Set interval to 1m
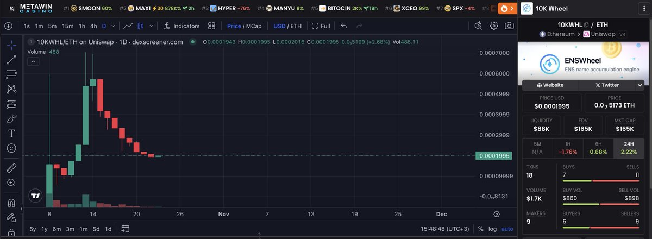652x239 pixels. [x=39, y=26]
